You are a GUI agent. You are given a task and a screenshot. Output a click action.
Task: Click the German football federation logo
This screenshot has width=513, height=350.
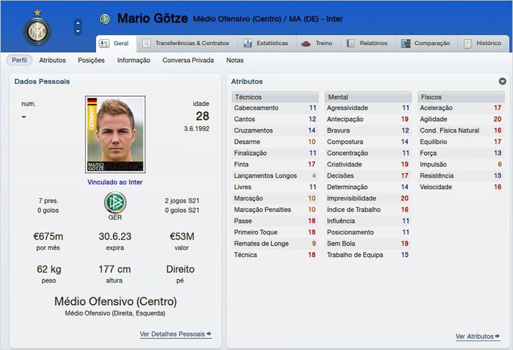click(x=115, y=203)
